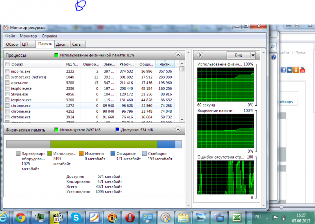The width and height of the screenshot is (315, 224).
Task: Switch to the Диск tab
Action: (x=62, y=44)
